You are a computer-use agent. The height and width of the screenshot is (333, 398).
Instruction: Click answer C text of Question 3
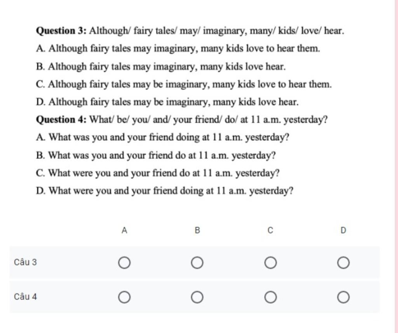[184, 84]
